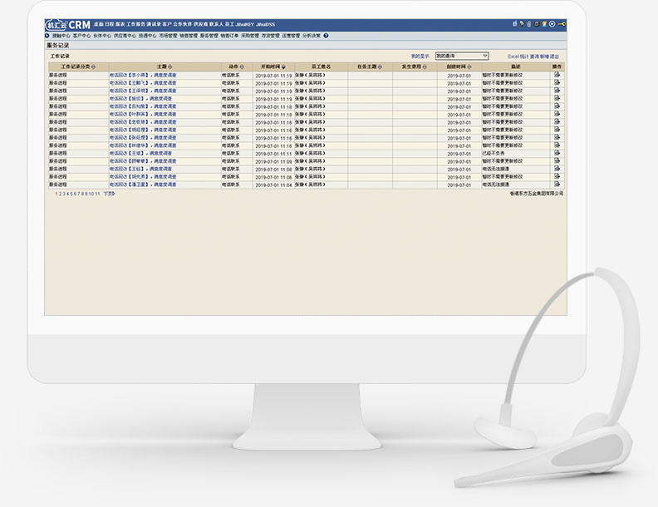This screenshot has height=507, width=658.
Task: Go to 下页 next page link
Action: point(109,193)
